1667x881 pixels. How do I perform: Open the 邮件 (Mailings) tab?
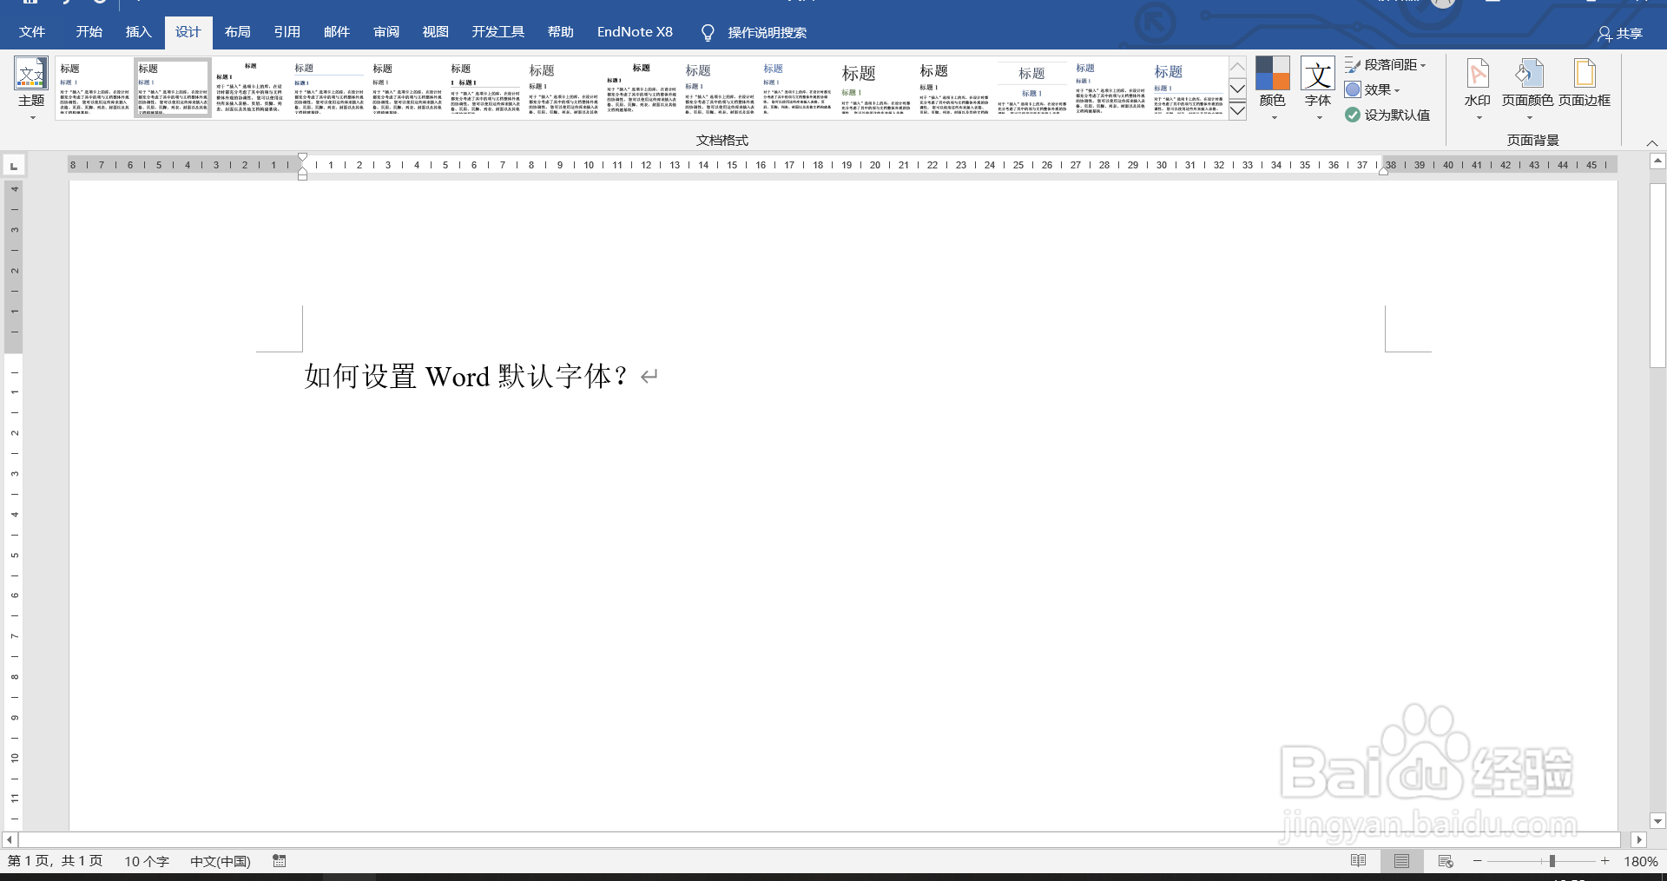(337, 32)
